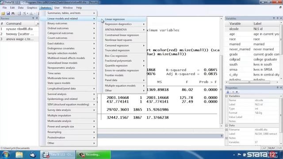Click the Open file toolbar icon
This screenshot has width=283, height=159.
coord(3,13)
